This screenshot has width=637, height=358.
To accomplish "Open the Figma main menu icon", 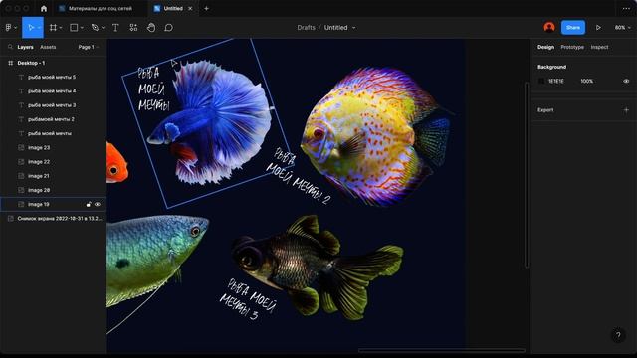I will coord(9,28).
